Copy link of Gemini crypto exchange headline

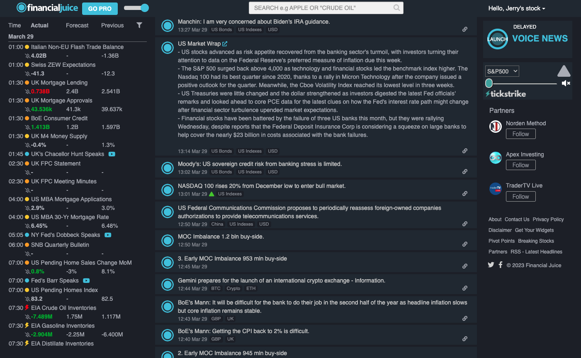tap(465, 288)
